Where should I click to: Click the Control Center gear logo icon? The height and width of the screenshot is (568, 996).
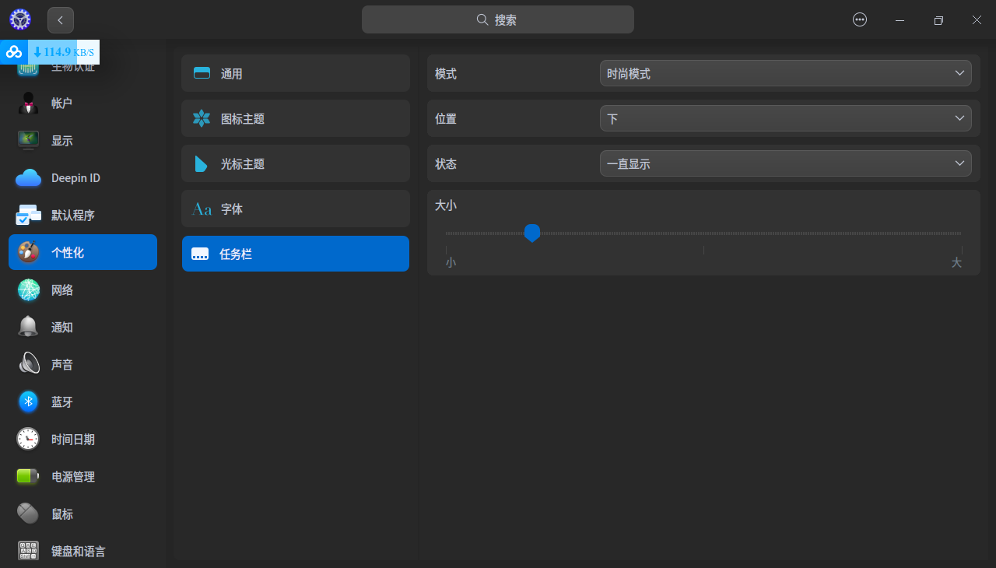click(20, 19)
